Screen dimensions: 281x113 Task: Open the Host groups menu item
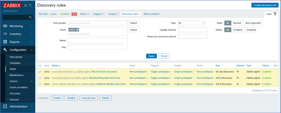coord(16,57)
